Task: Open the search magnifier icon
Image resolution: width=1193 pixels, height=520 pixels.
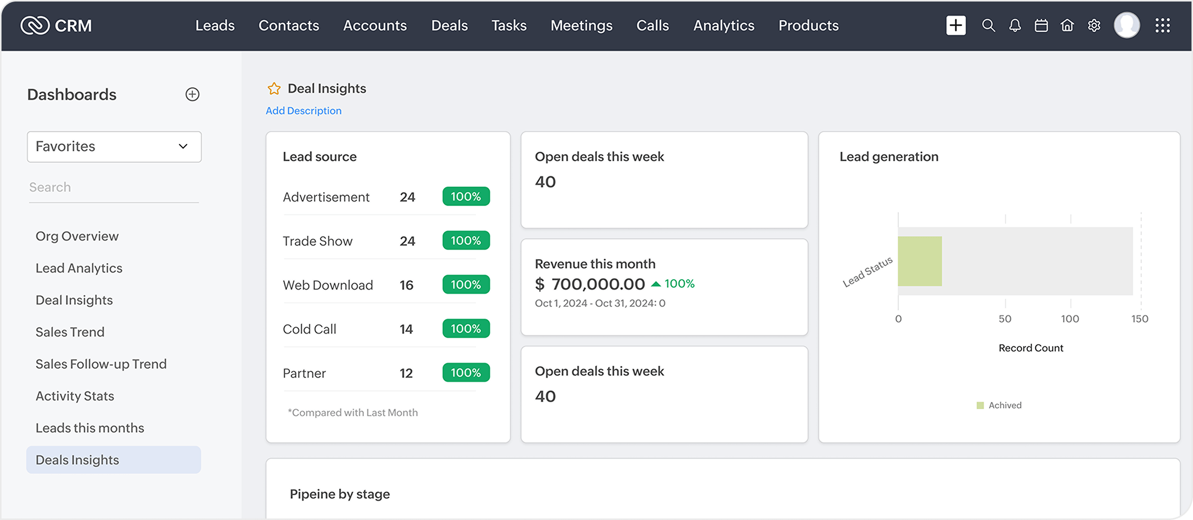Action: [988, 25]
